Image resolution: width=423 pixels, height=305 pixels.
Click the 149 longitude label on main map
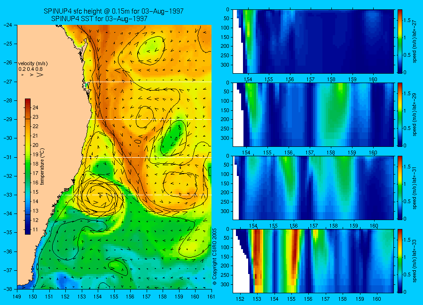point(17,297)
